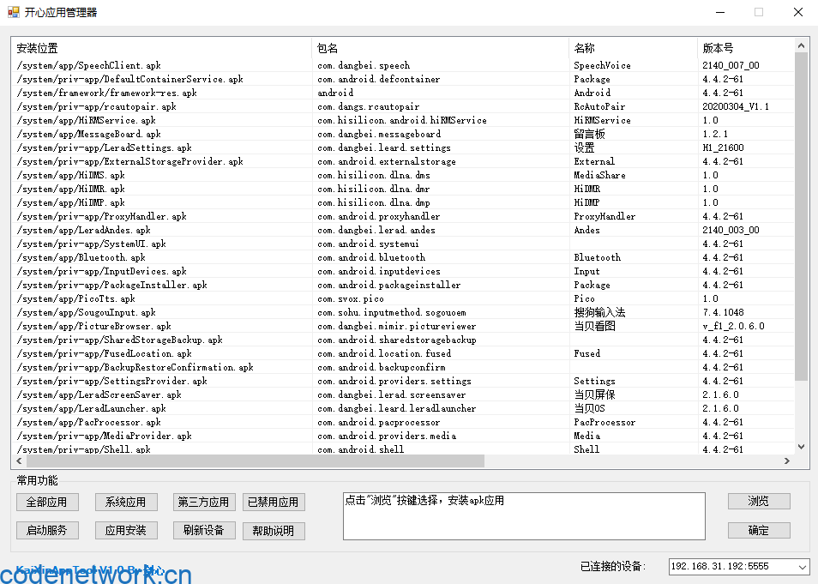The height and width of the screenshot is (584, 818).
Task: Select the com.dangbei.leard.leradlauncher row
Action: pos(396,408)
